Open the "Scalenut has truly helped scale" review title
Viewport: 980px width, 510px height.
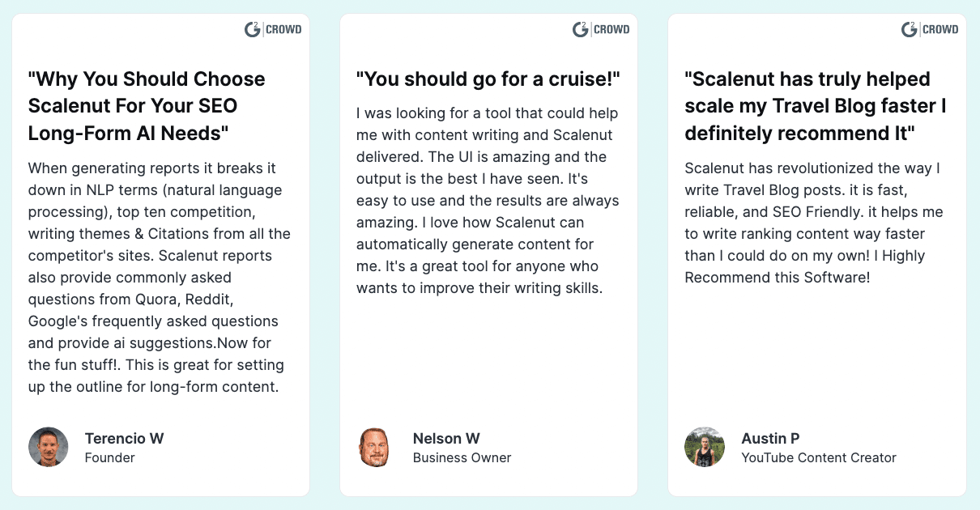(x=816, y=106)
